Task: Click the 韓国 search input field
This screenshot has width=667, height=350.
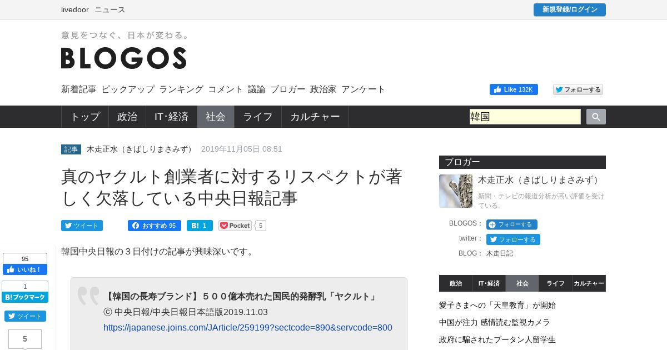Action: 525,117
